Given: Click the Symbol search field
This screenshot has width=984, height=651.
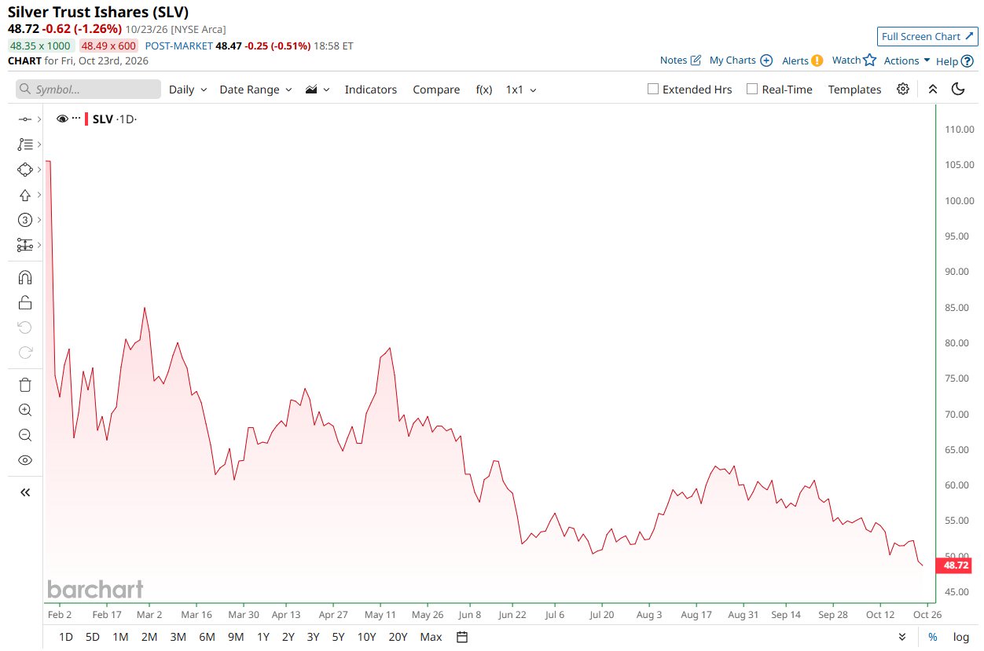Looking at the screenshot, I should pos(88,89).
